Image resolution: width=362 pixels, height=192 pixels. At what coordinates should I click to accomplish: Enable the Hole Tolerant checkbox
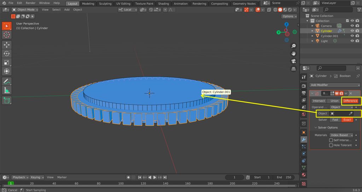[x=331, y=145]
